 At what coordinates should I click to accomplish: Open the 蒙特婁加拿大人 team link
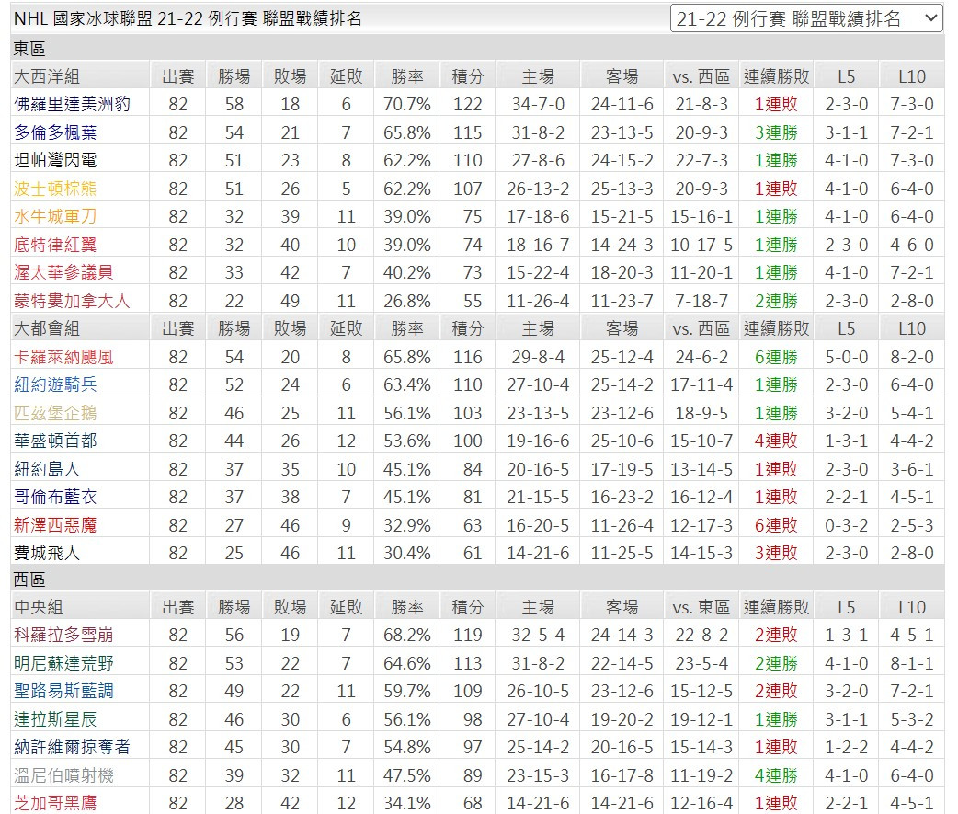coord(72,301)
